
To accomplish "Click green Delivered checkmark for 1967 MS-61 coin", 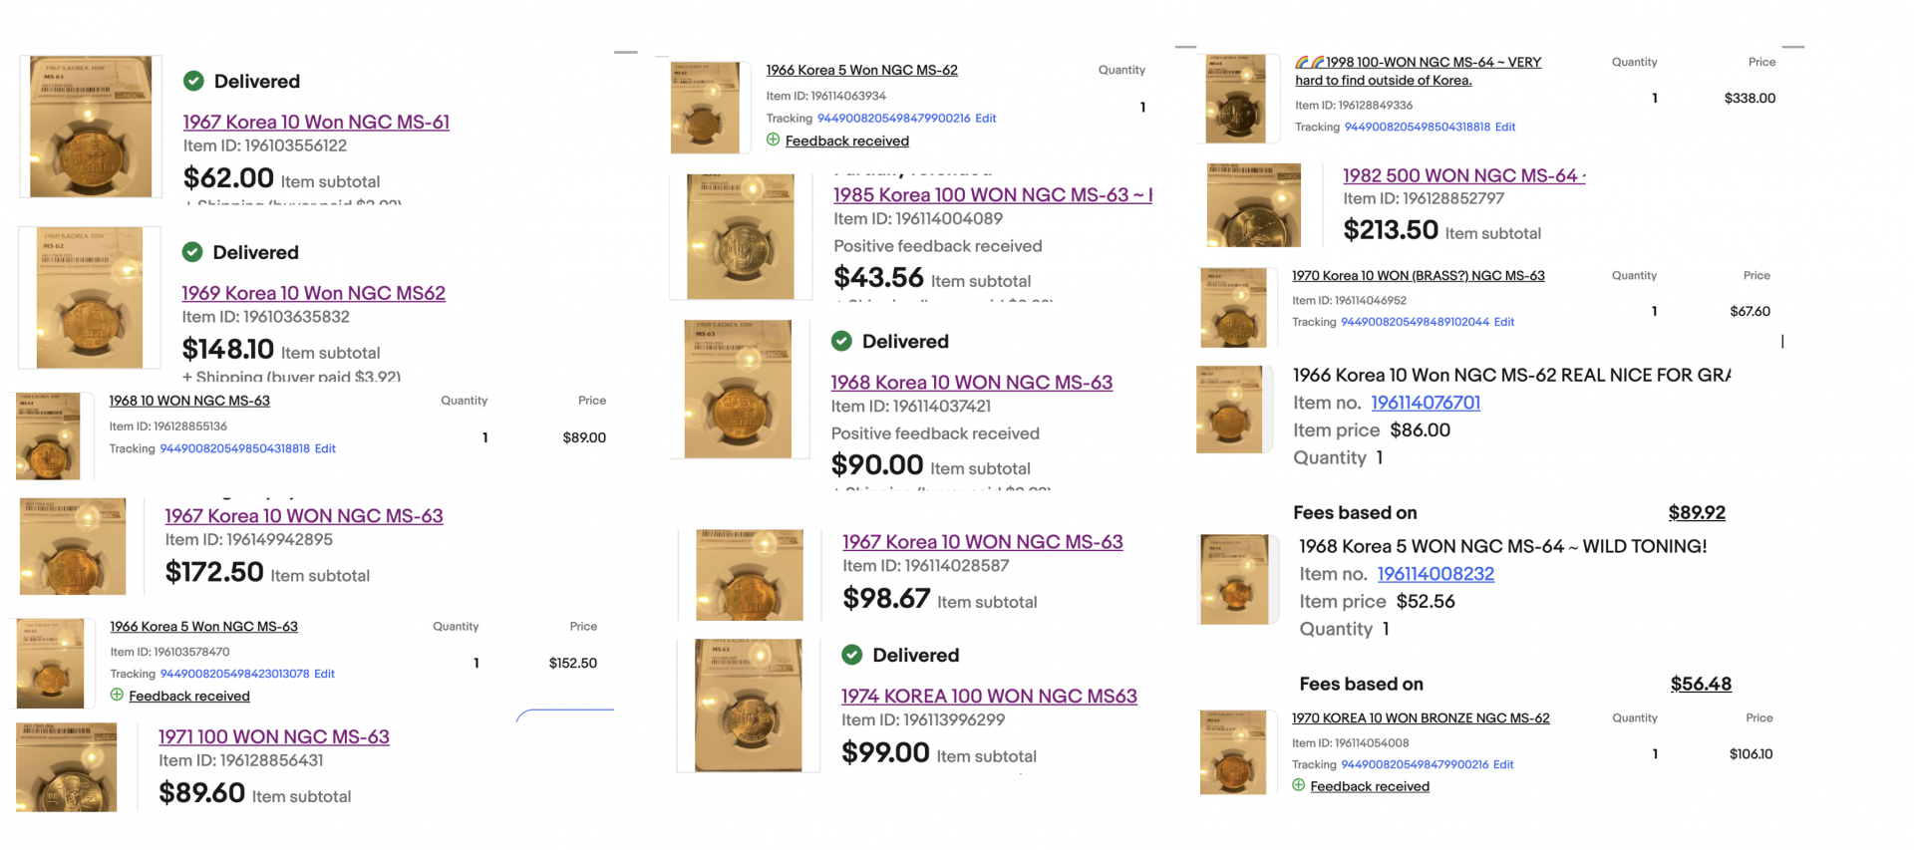I will click(x=193, y=81).
